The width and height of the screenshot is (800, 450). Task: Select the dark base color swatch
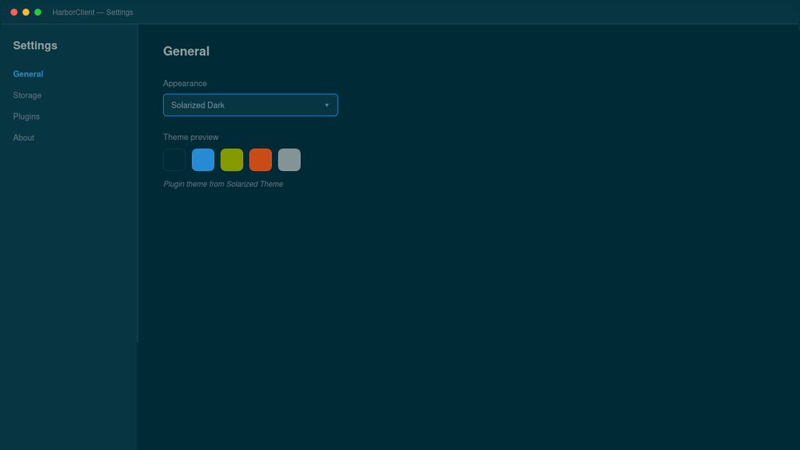[x=174, y=159]
